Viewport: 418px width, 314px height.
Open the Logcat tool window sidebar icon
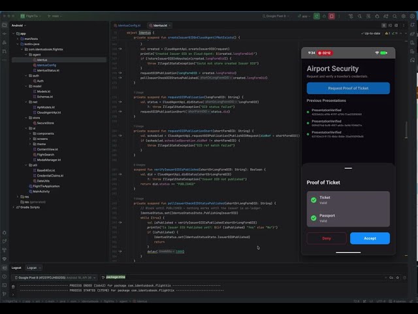5,268
